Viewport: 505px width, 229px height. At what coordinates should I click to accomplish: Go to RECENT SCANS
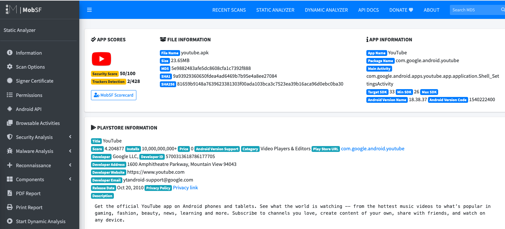point(229,10)
